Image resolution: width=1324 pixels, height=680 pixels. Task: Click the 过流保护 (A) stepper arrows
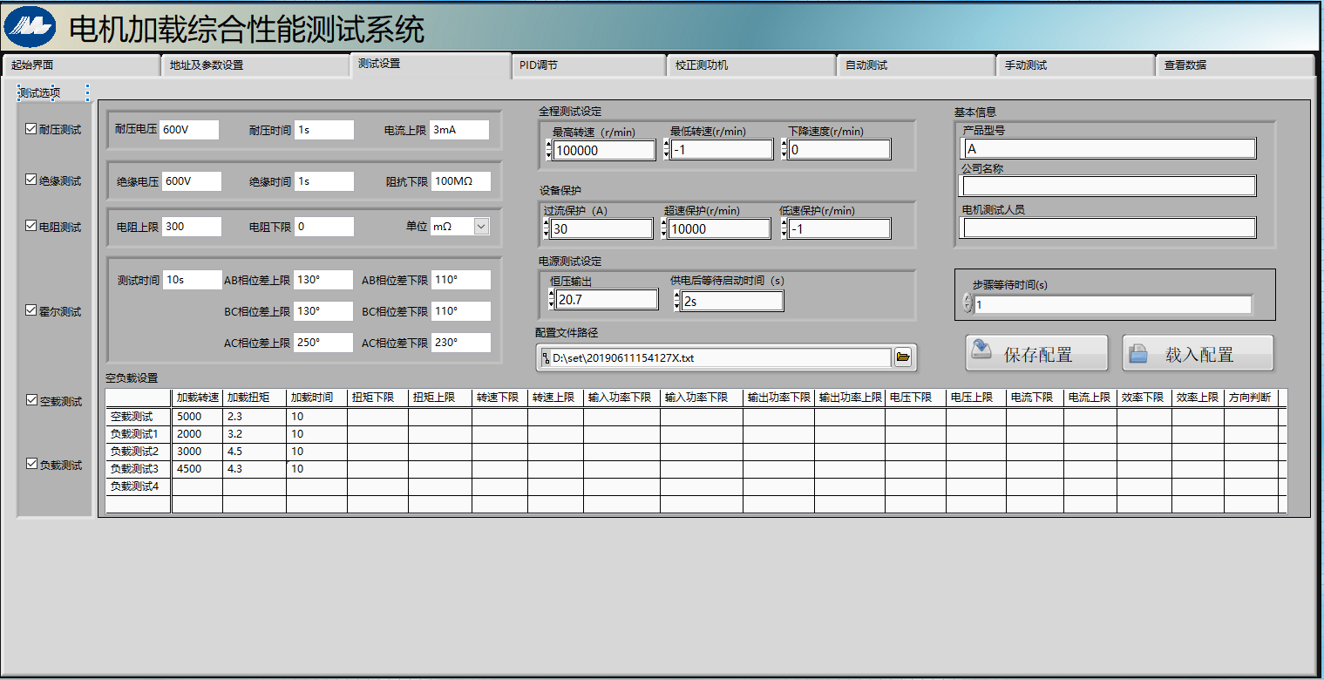tap(547, 229)
